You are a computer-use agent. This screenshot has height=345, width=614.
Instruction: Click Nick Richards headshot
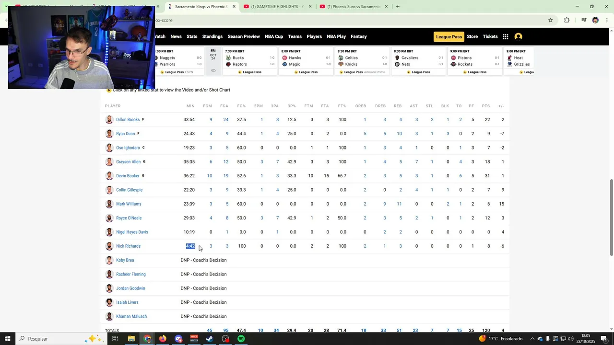click(109, 246)
